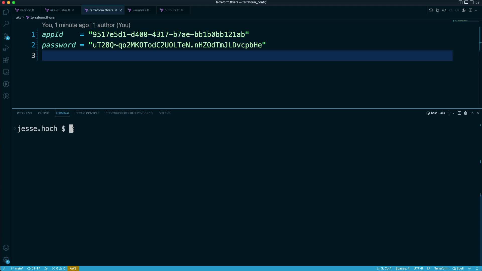
Task: Open the Source Control sidebar view
Action: click(x=6, y=36)
